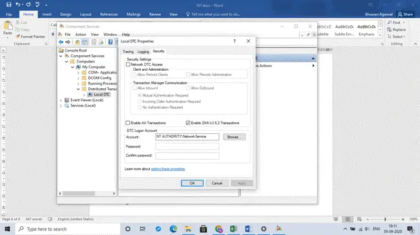Collapse the Computers tree node
The height and width of the screenshot is (235, 420).
pos(67,61)
